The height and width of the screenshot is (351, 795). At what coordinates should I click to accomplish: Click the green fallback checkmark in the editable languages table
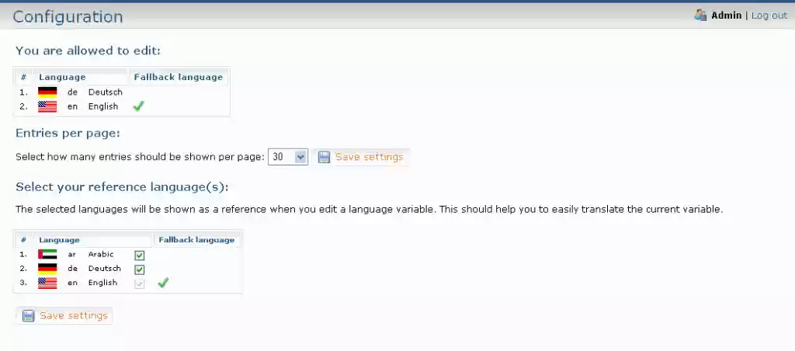point(138,106)
